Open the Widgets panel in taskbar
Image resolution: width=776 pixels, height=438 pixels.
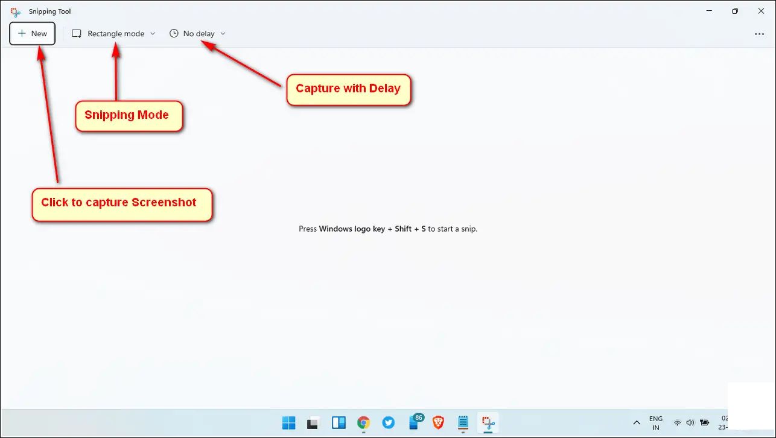point(339,423)
